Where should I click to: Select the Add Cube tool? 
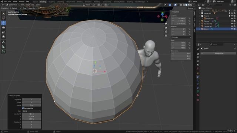pyautogui.click(x=3, y=52)
